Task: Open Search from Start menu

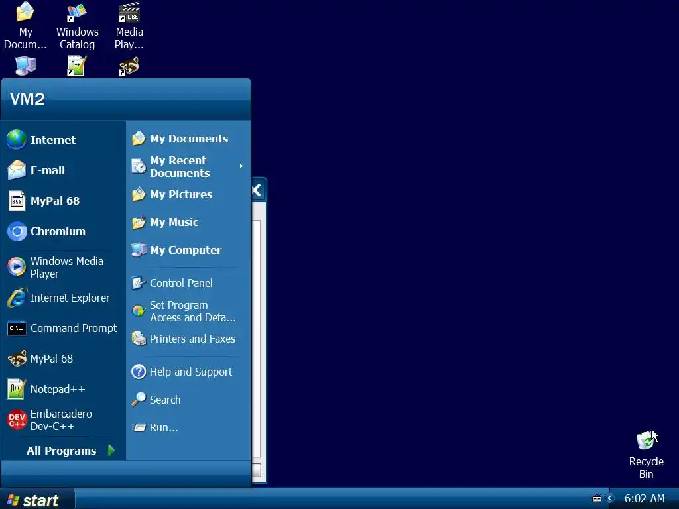Action: click(188, 400)
